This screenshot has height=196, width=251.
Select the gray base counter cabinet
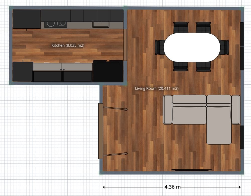click(x=63, y=66)
